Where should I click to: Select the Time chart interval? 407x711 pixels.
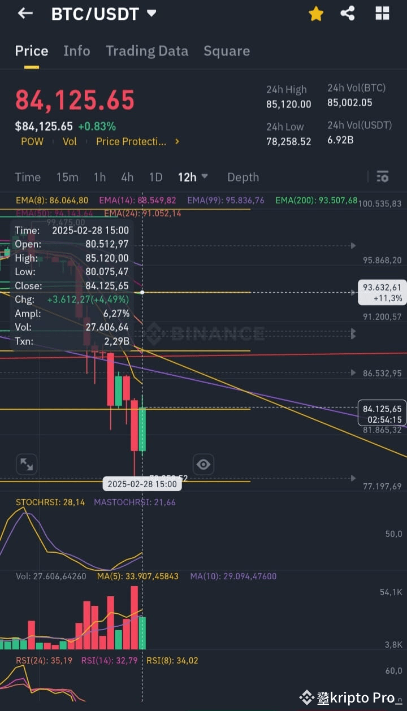[28, 177]
